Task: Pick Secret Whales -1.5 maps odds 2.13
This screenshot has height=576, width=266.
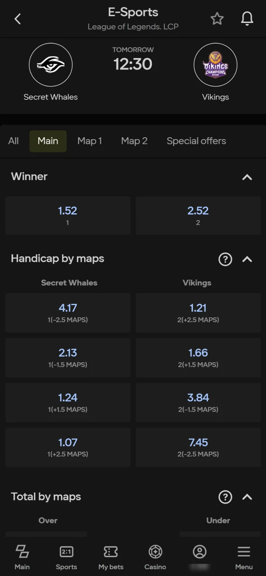Action: [x=67, y=357]
